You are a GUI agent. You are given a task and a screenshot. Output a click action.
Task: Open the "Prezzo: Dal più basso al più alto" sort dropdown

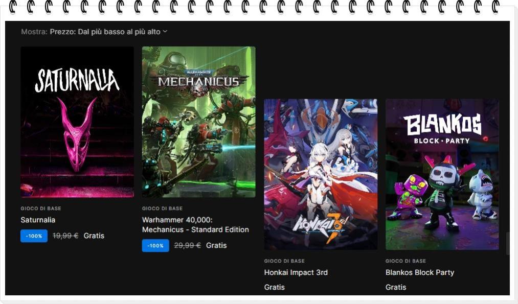(x=105, y=32)
